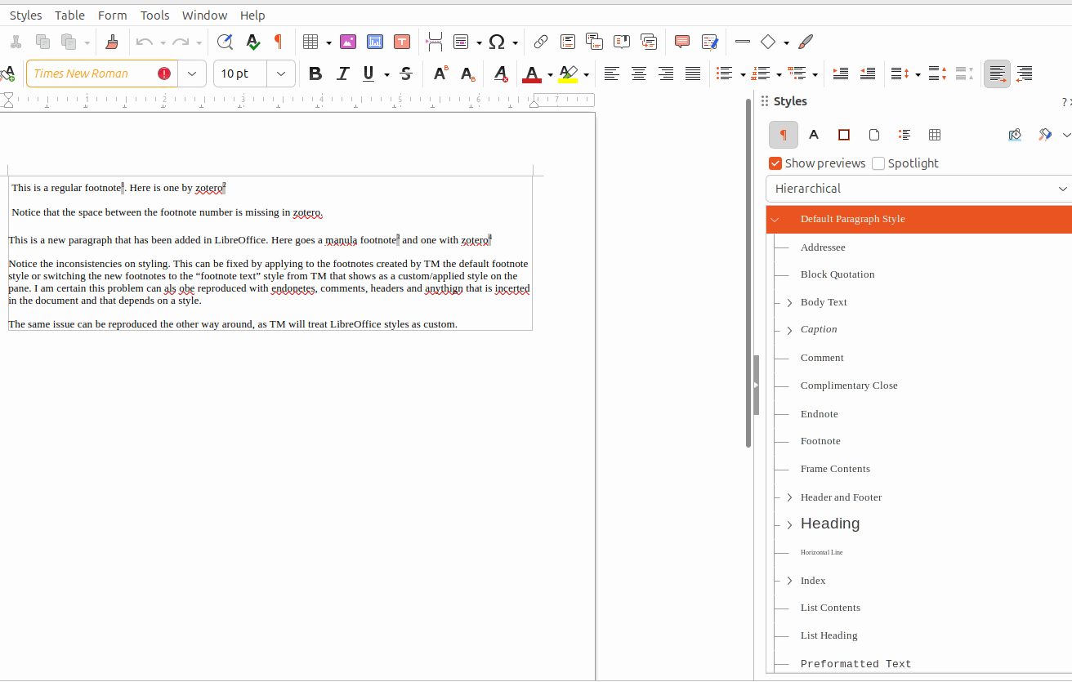The width and height of the screenshot is (1072, 682).
Task: Clone formatting with paintbrush icon
Action: tap(113, 42)
